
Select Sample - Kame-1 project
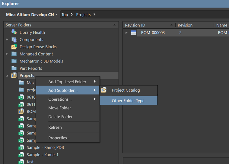[43, 155]
